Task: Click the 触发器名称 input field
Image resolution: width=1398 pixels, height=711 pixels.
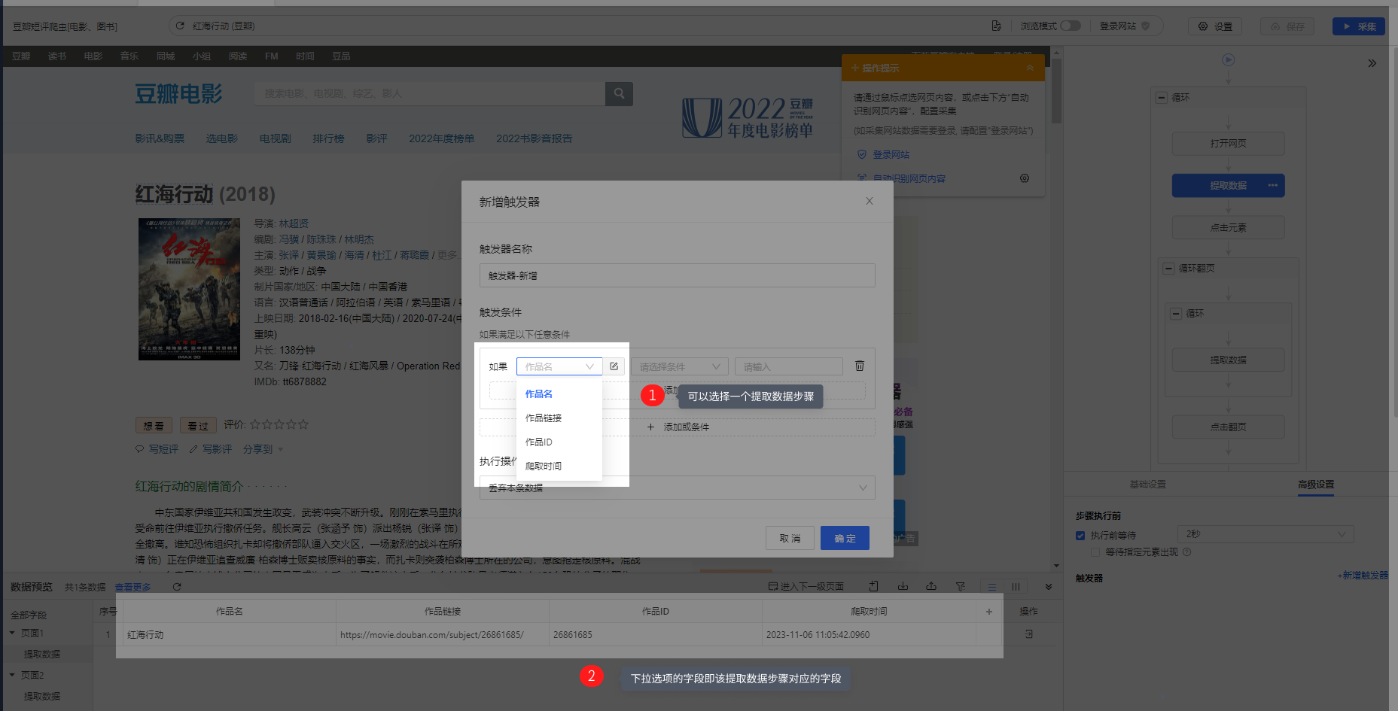Action: (x=677, y=275)
